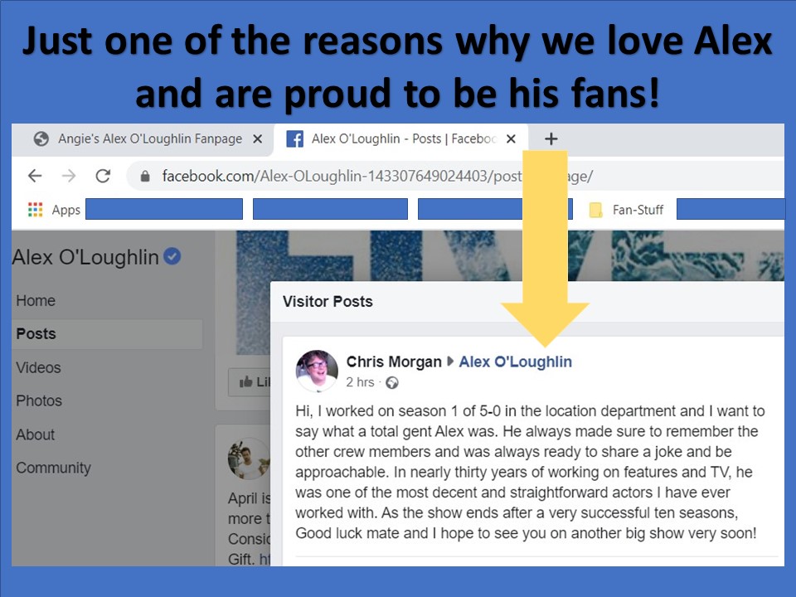Open the About section in sidebar
This screenshot has width=796, height=597.
(x=35, y=434)
